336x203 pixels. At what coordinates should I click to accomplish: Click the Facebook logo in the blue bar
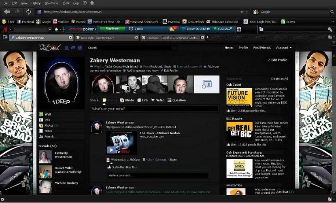point(49,47)
